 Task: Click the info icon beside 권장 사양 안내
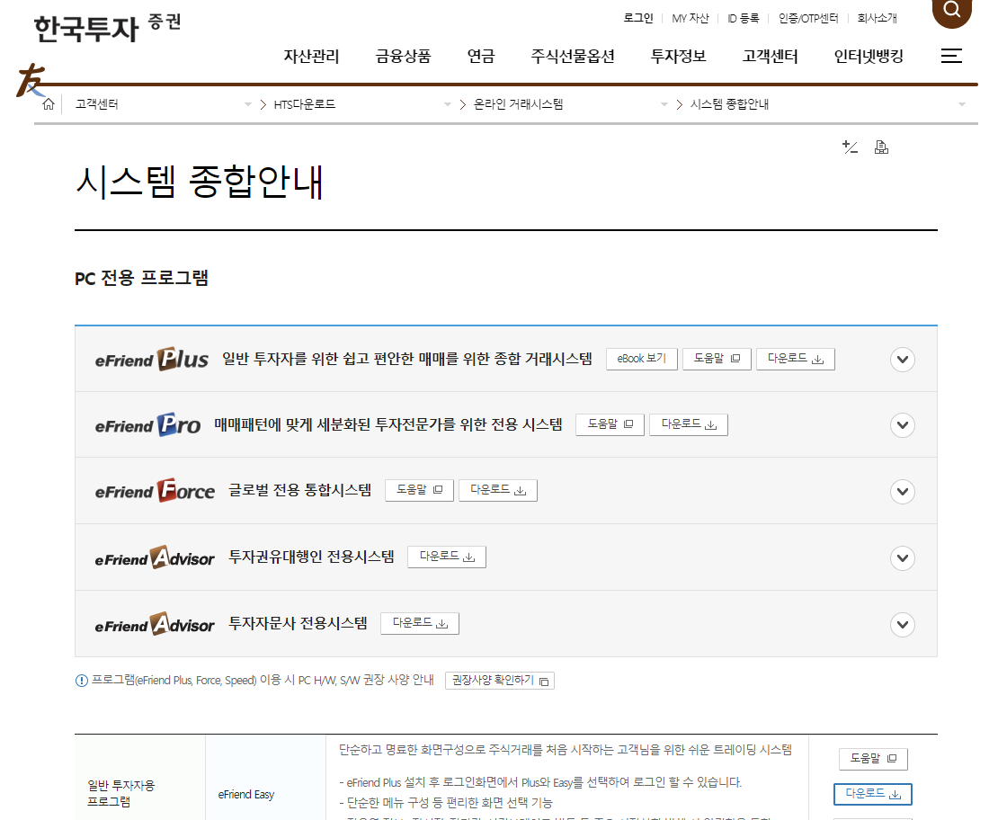click(81, 681)
